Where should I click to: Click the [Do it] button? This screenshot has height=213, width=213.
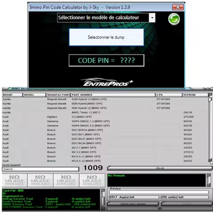[x=160, y=168]
